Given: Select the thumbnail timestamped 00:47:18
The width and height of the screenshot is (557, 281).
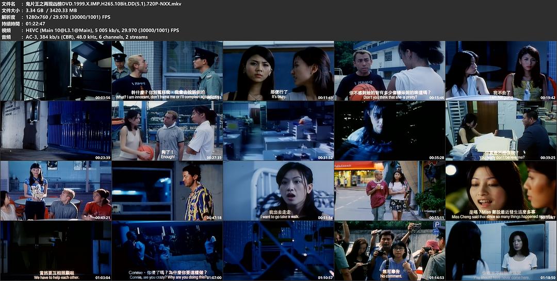Looking at the screenshot, I should (167, 191).
